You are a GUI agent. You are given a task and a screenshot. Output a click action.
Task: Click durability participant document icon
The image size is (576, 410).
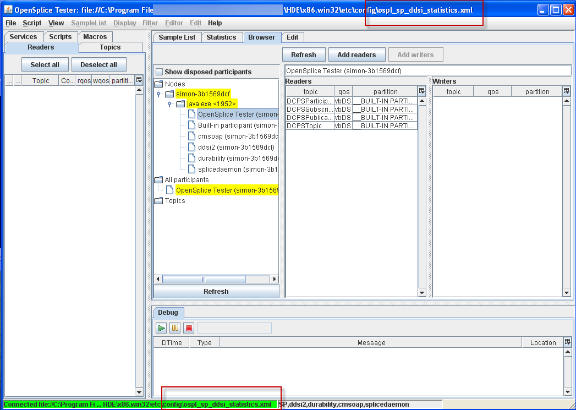click(191, 158)
